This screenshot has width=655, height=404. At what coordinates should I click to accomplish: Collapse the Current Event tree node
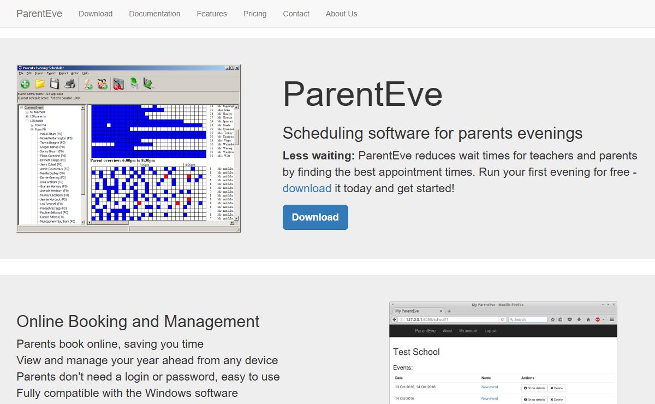pyautogui.click(x=22, y=108)
